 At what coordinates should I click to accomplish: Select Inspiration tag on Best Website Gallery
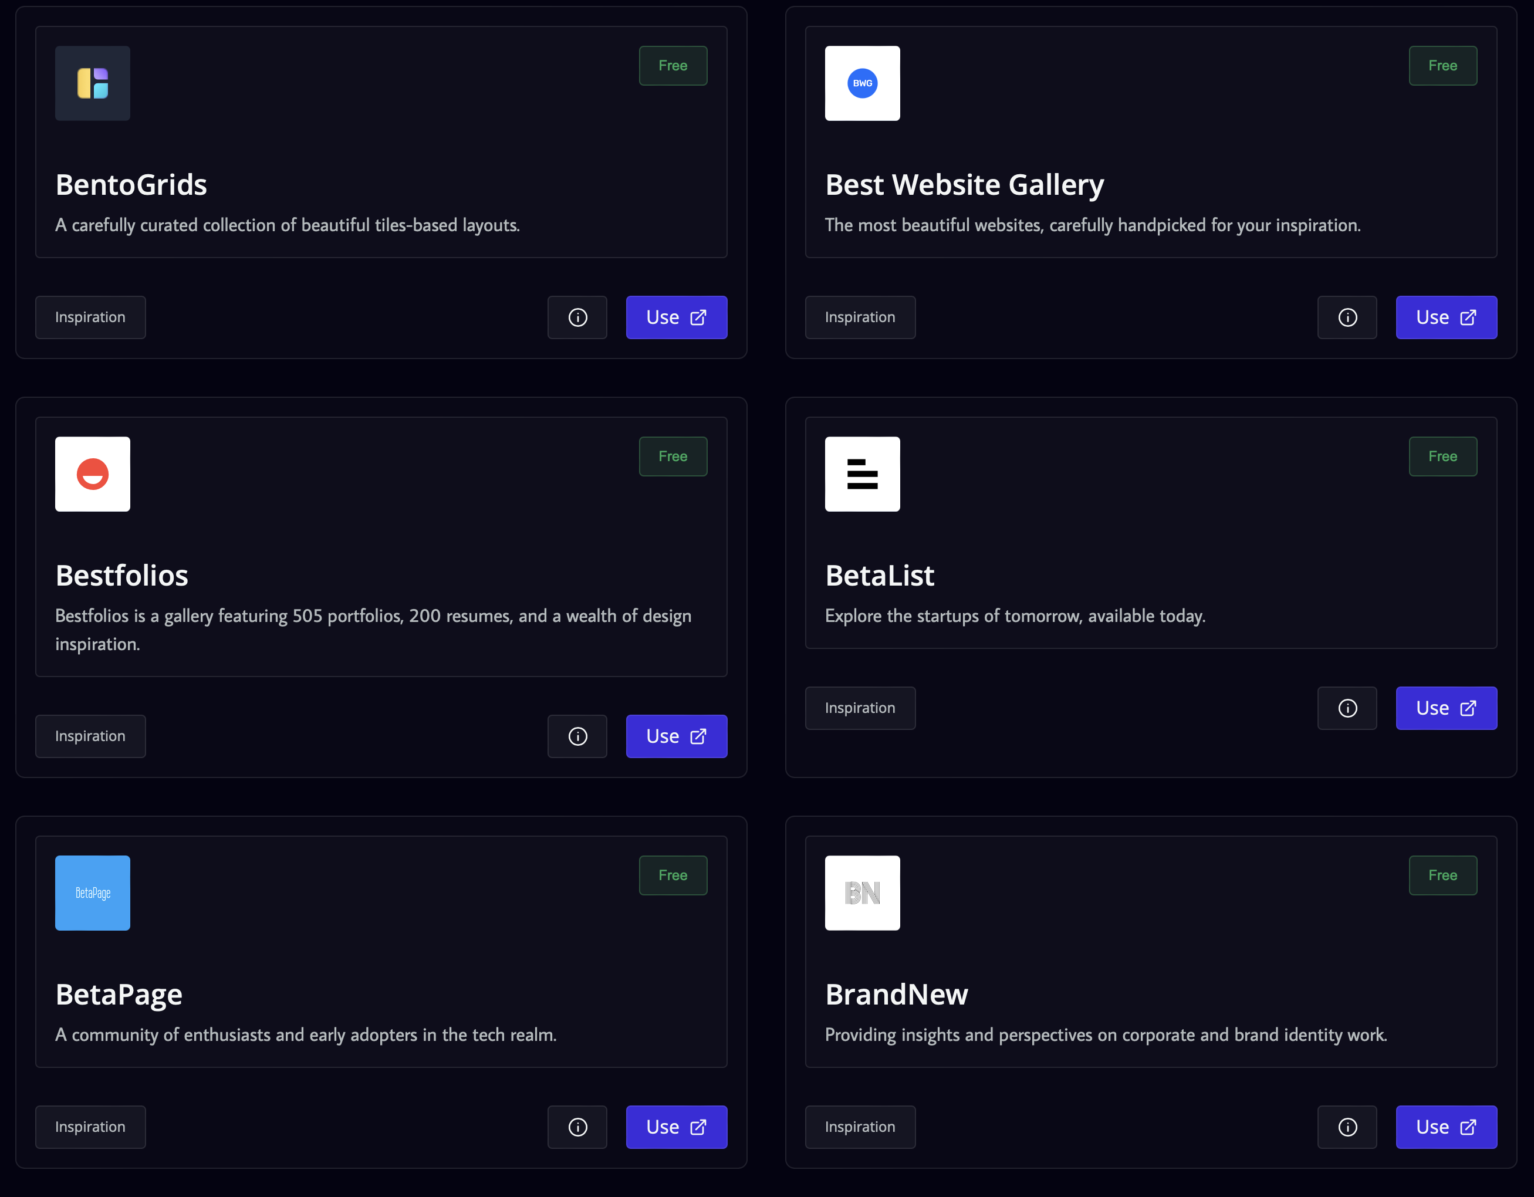click(x=860, y=317)
